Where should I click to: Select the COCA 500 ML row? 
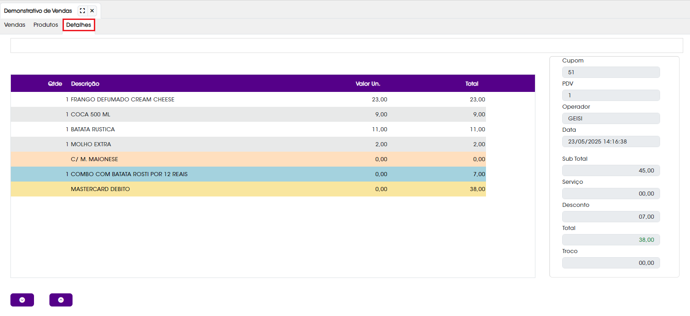tap(248, 115)
